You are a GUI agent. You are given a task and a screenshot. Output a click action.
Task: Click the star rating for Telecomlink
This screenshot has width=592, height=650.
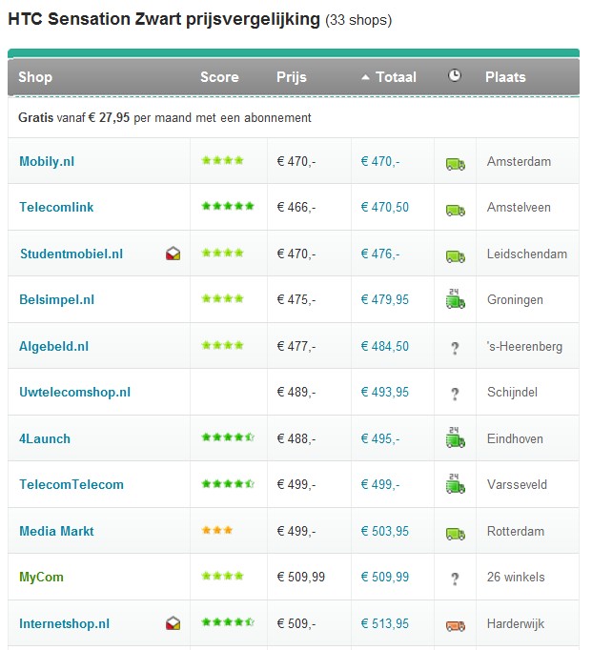point(228,207)
